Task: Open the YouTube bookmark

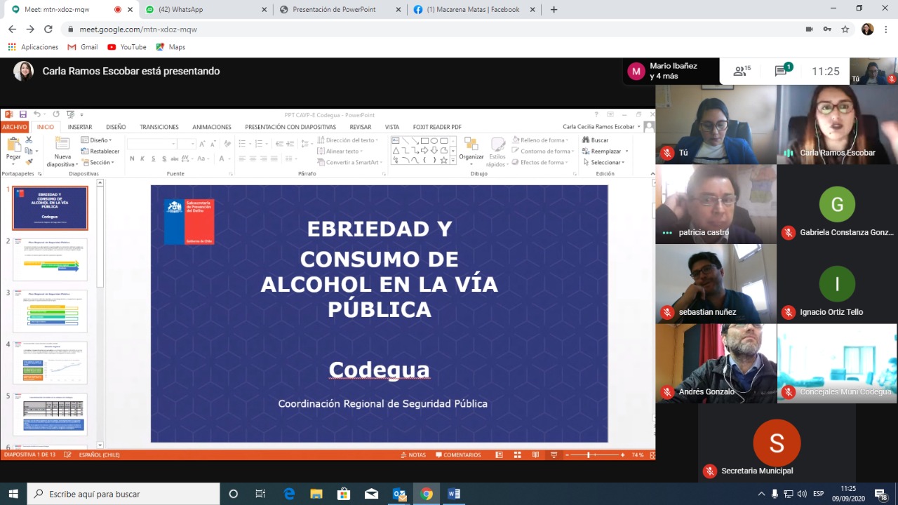Action: pos(127,47)
